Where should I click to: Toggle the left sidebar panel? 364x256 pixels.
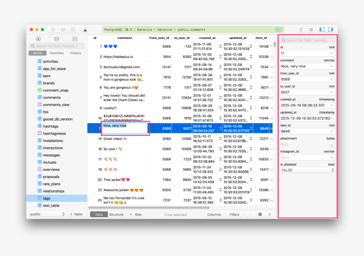click(x=322, y=30)
